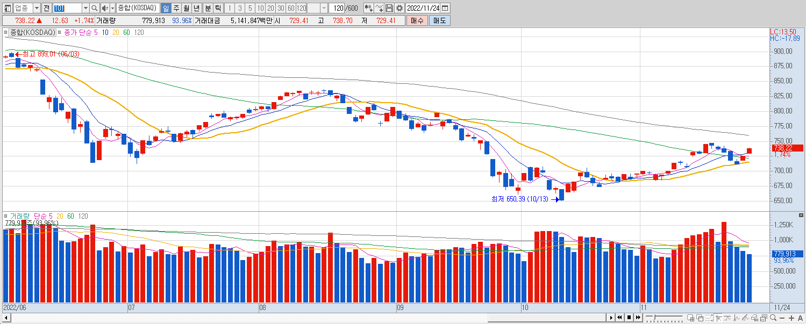Click the red 매수 buy button

point(417,20)
